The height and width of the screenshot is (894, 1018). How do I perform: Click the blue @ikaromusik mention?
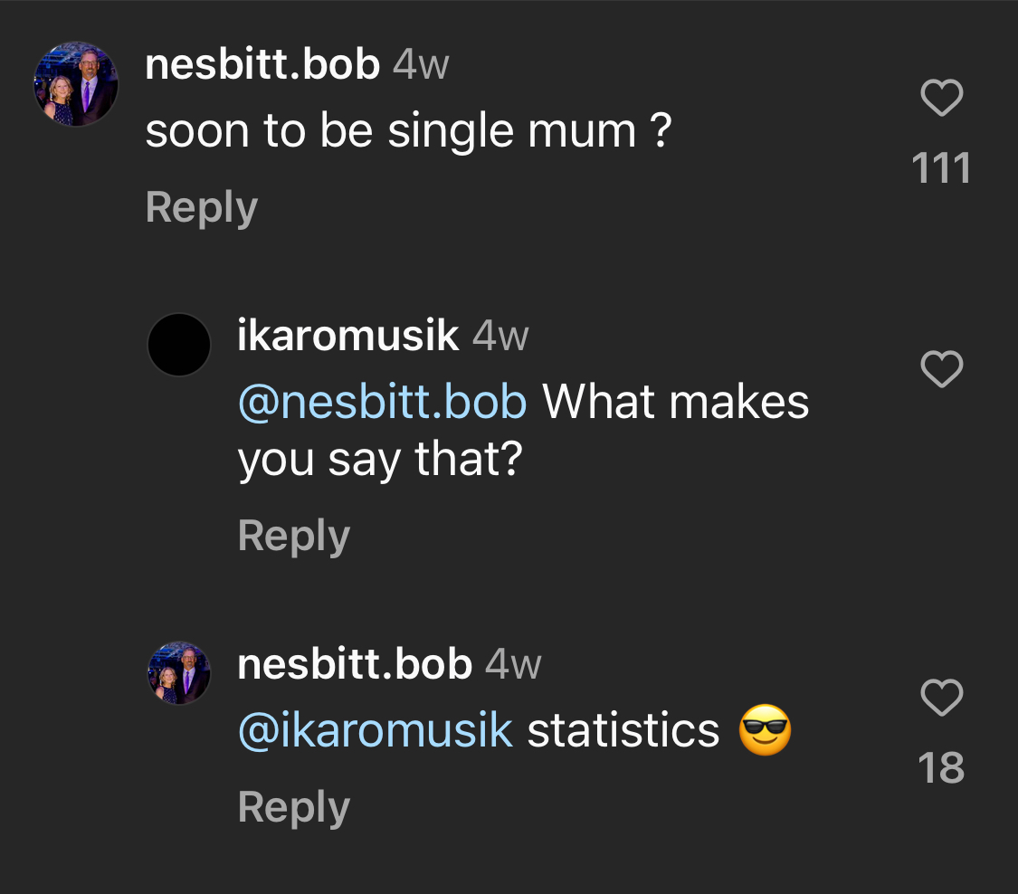pyautogui.click(x=376, y=730)
